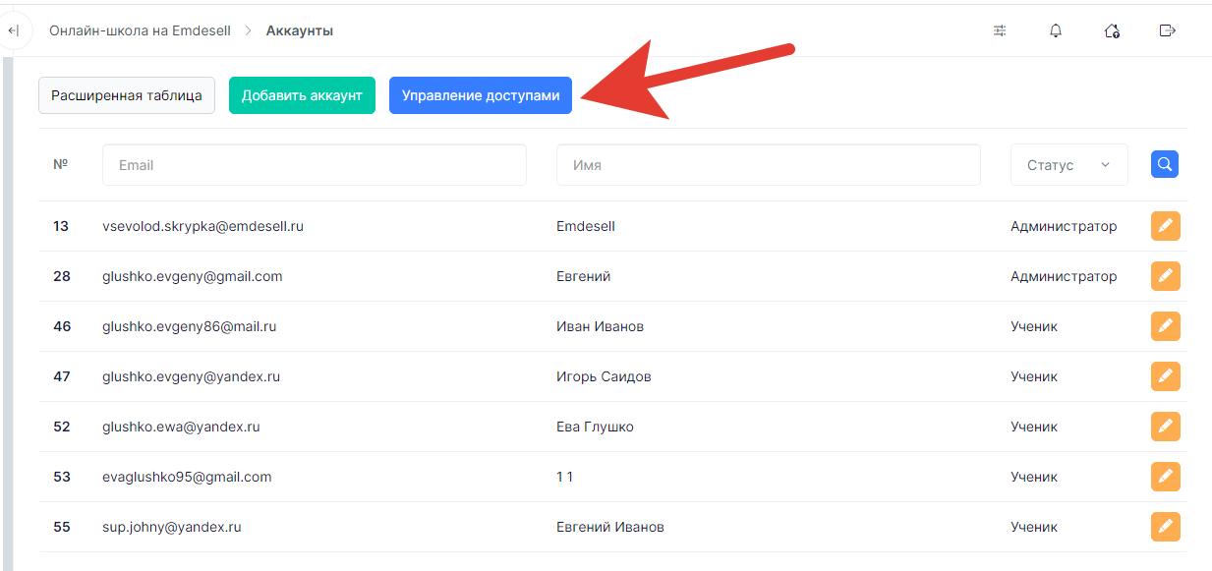This screenshot has width=1212, height=571.
Task: Click the Добавить аккаунт button
Action: point(302,95)
